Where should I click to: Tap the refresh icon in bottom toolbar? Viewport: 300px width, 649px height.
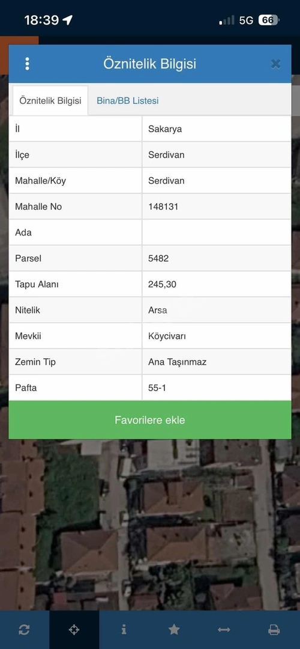pyautogui.click(x=25, y=630)
